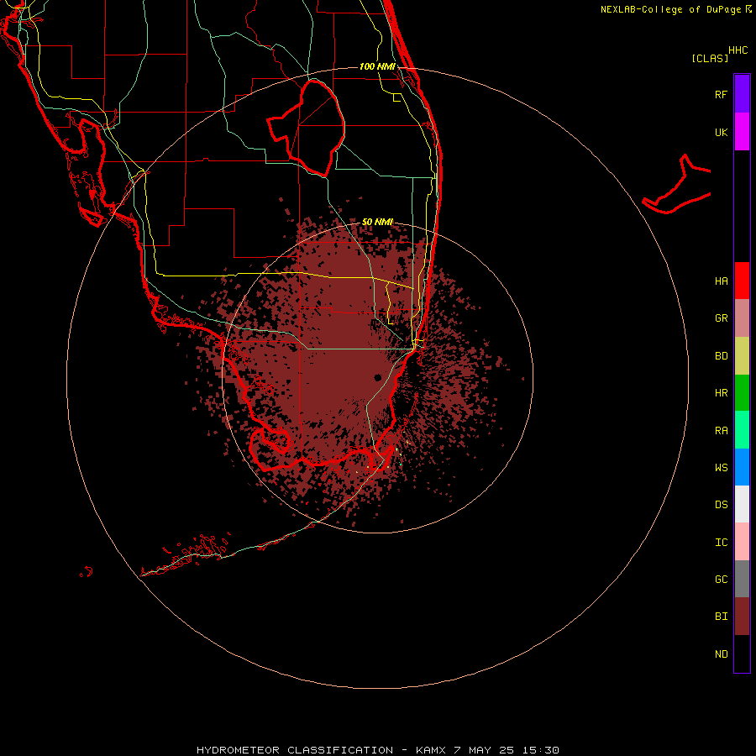Click the NEXLAB-College of DuPage text

coord(670,9)
